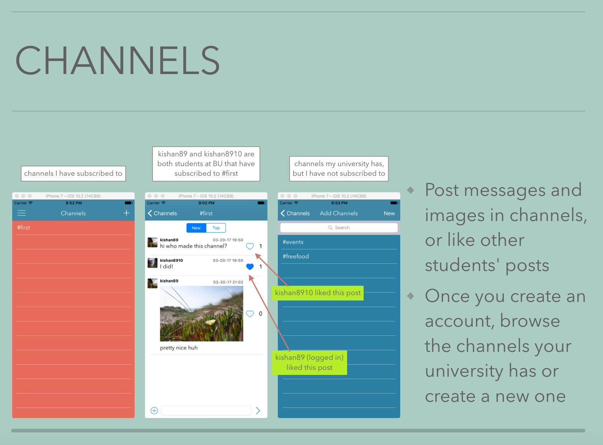Open the #first subscribed channel row
Image resolution: width=603 pixels, height=445 pixels.
[73, 228]
